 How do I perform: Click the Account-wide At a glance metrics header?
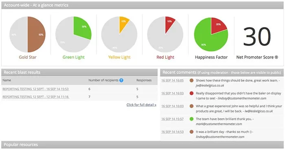click(142, 5)
